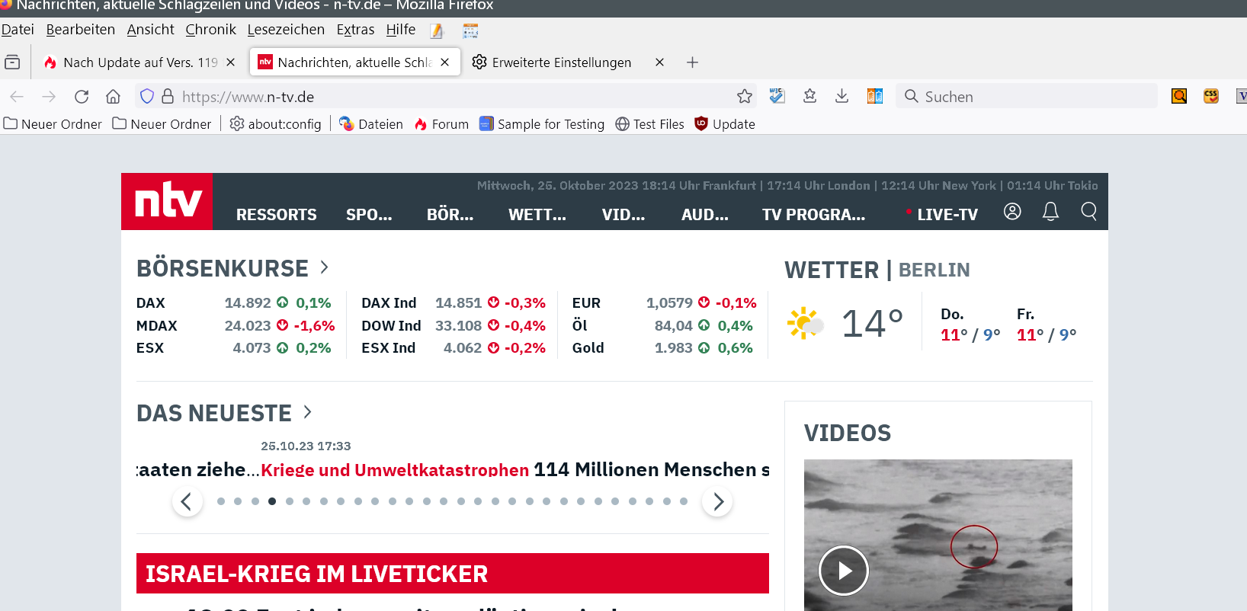Viewport: 1247px width, 611px height.
Task: Open the Dateien bookmark
Action: click(x=371, y=124)
